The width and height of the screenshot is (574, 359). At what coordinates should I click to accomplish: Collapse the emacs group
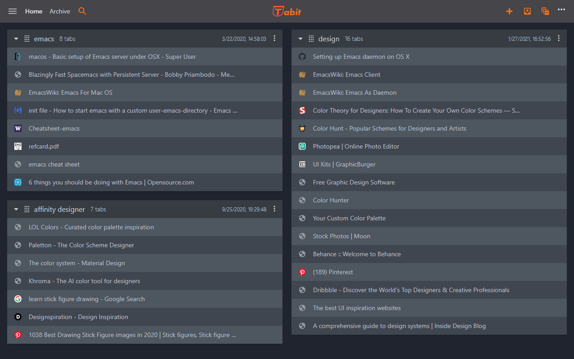click(16, 39)
